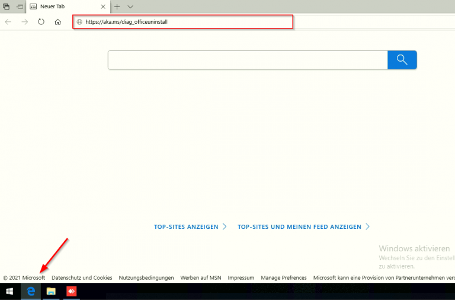Expand the tab preview chevron

click(130, 7)
